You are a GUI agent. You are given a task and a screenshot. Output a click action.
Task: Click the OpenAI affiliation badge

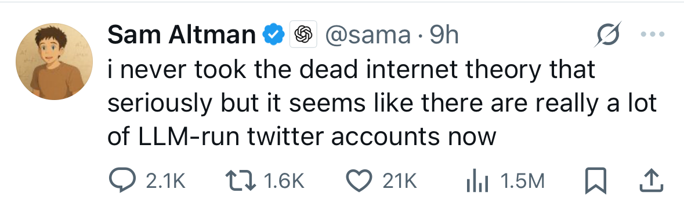(303, 34)
